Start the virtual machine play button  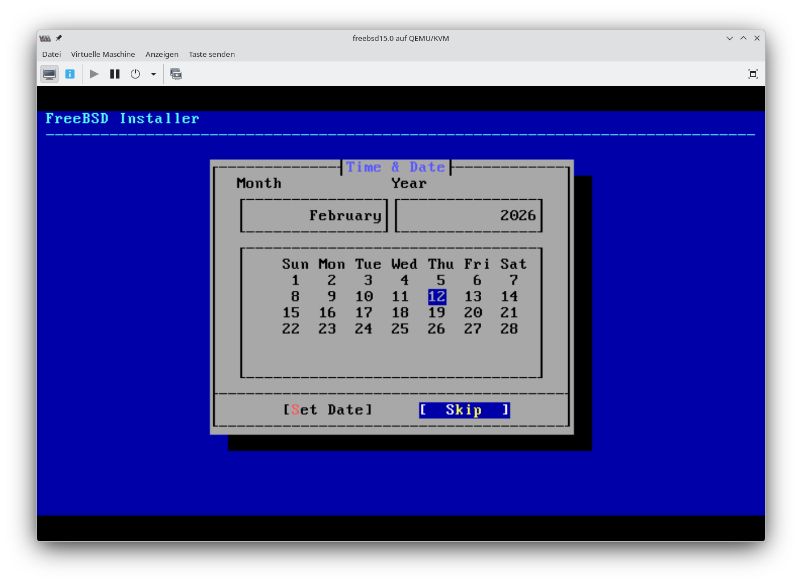point(94,74)
